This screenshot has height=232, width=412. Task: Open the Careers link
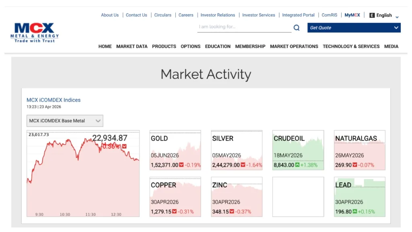pyautogui.click(x=186, y=15)
